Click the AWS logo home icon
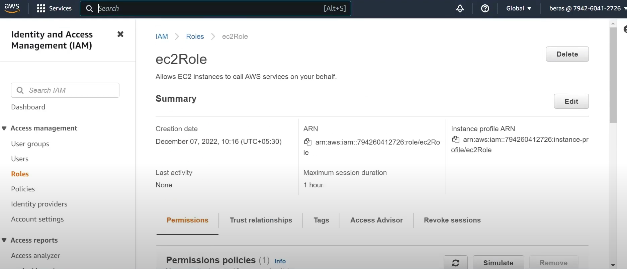Image resolution: width=627 pixels, height=269 pixels. click(x=12, y=8)
